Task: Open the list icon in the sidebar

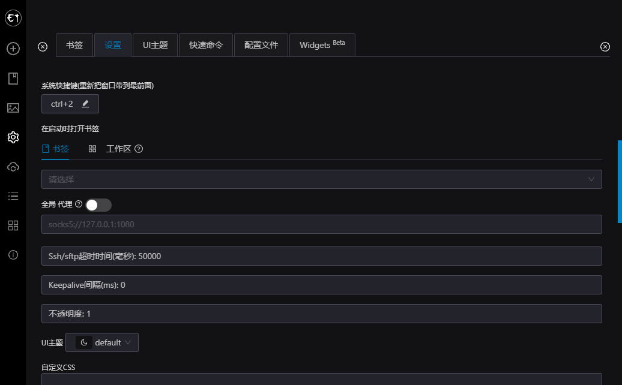Action: click(x=13, y=196)
